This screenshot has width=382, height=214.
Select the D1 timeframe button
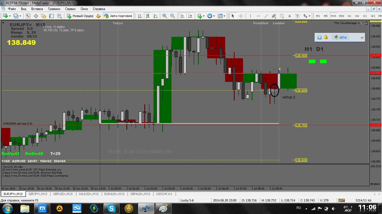click(x=365, y=16)
